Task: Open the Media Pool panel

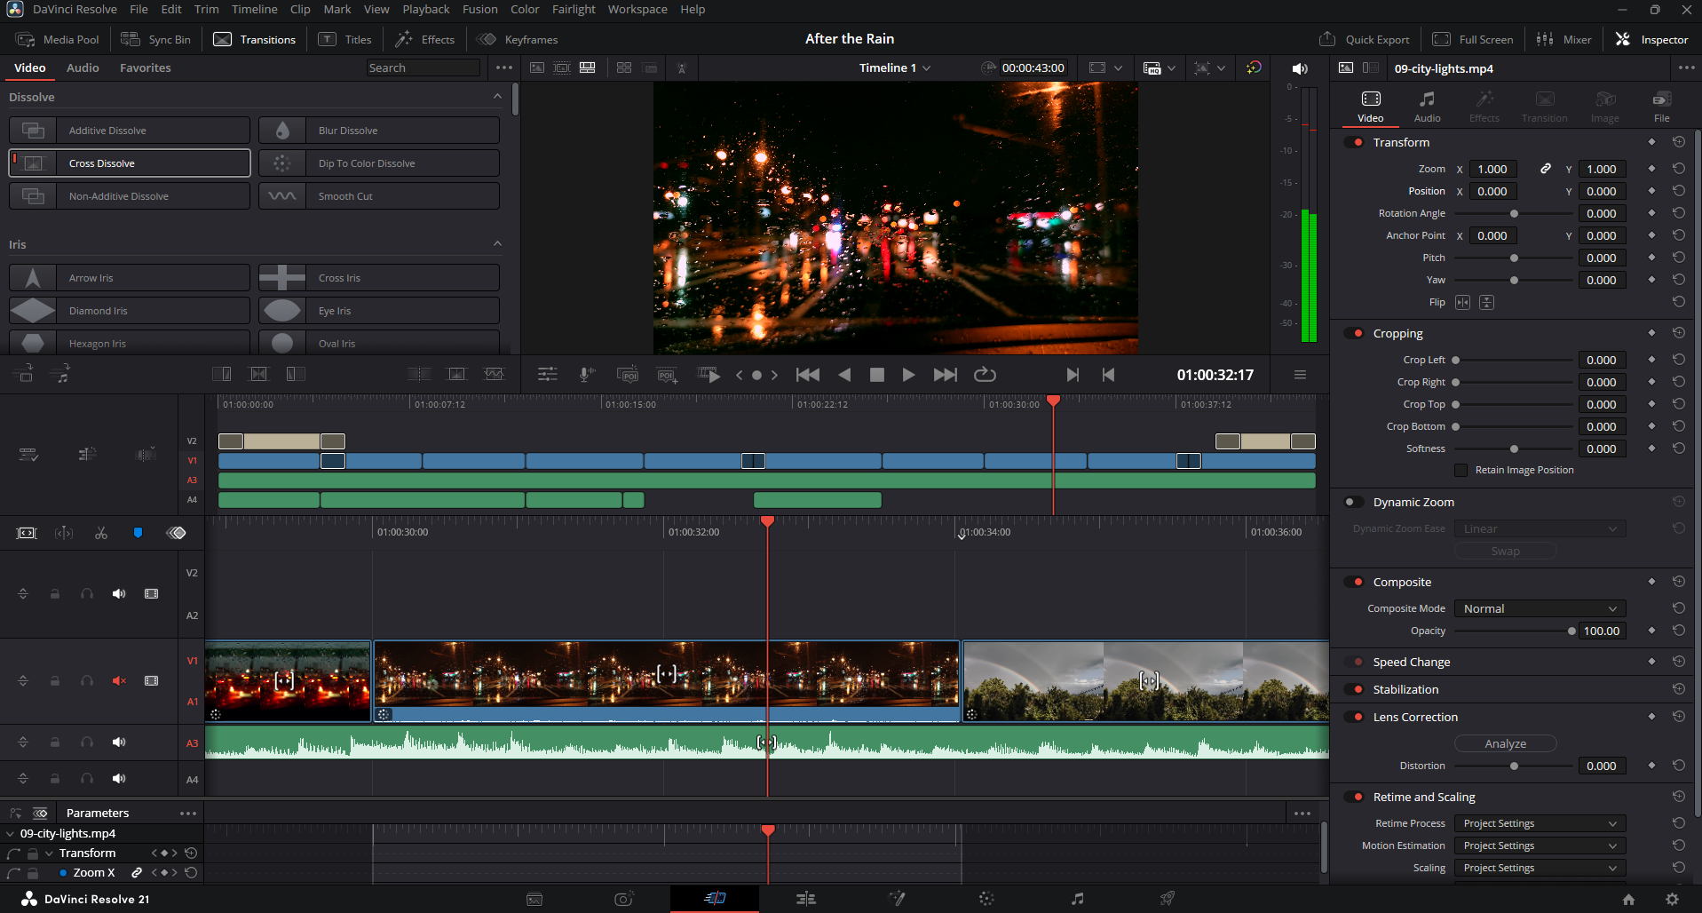Action: coord(58,39)
